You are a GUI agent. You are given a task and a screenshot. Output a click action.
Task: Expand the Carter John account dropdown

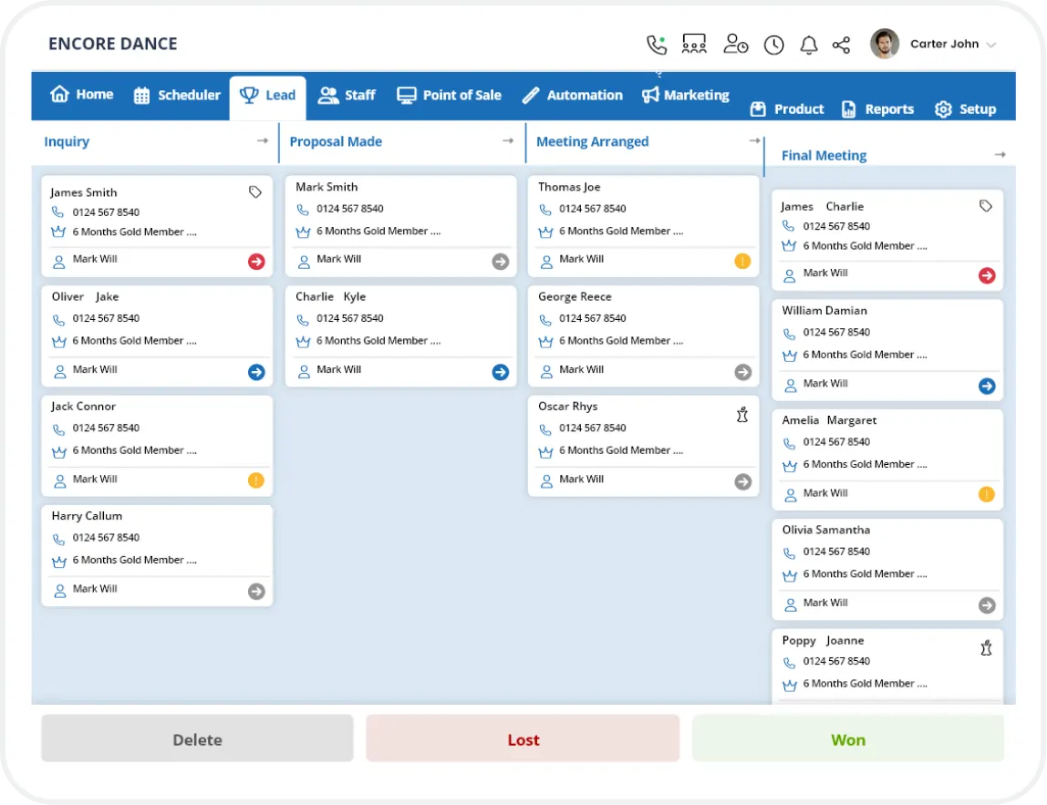click(990, 45)
